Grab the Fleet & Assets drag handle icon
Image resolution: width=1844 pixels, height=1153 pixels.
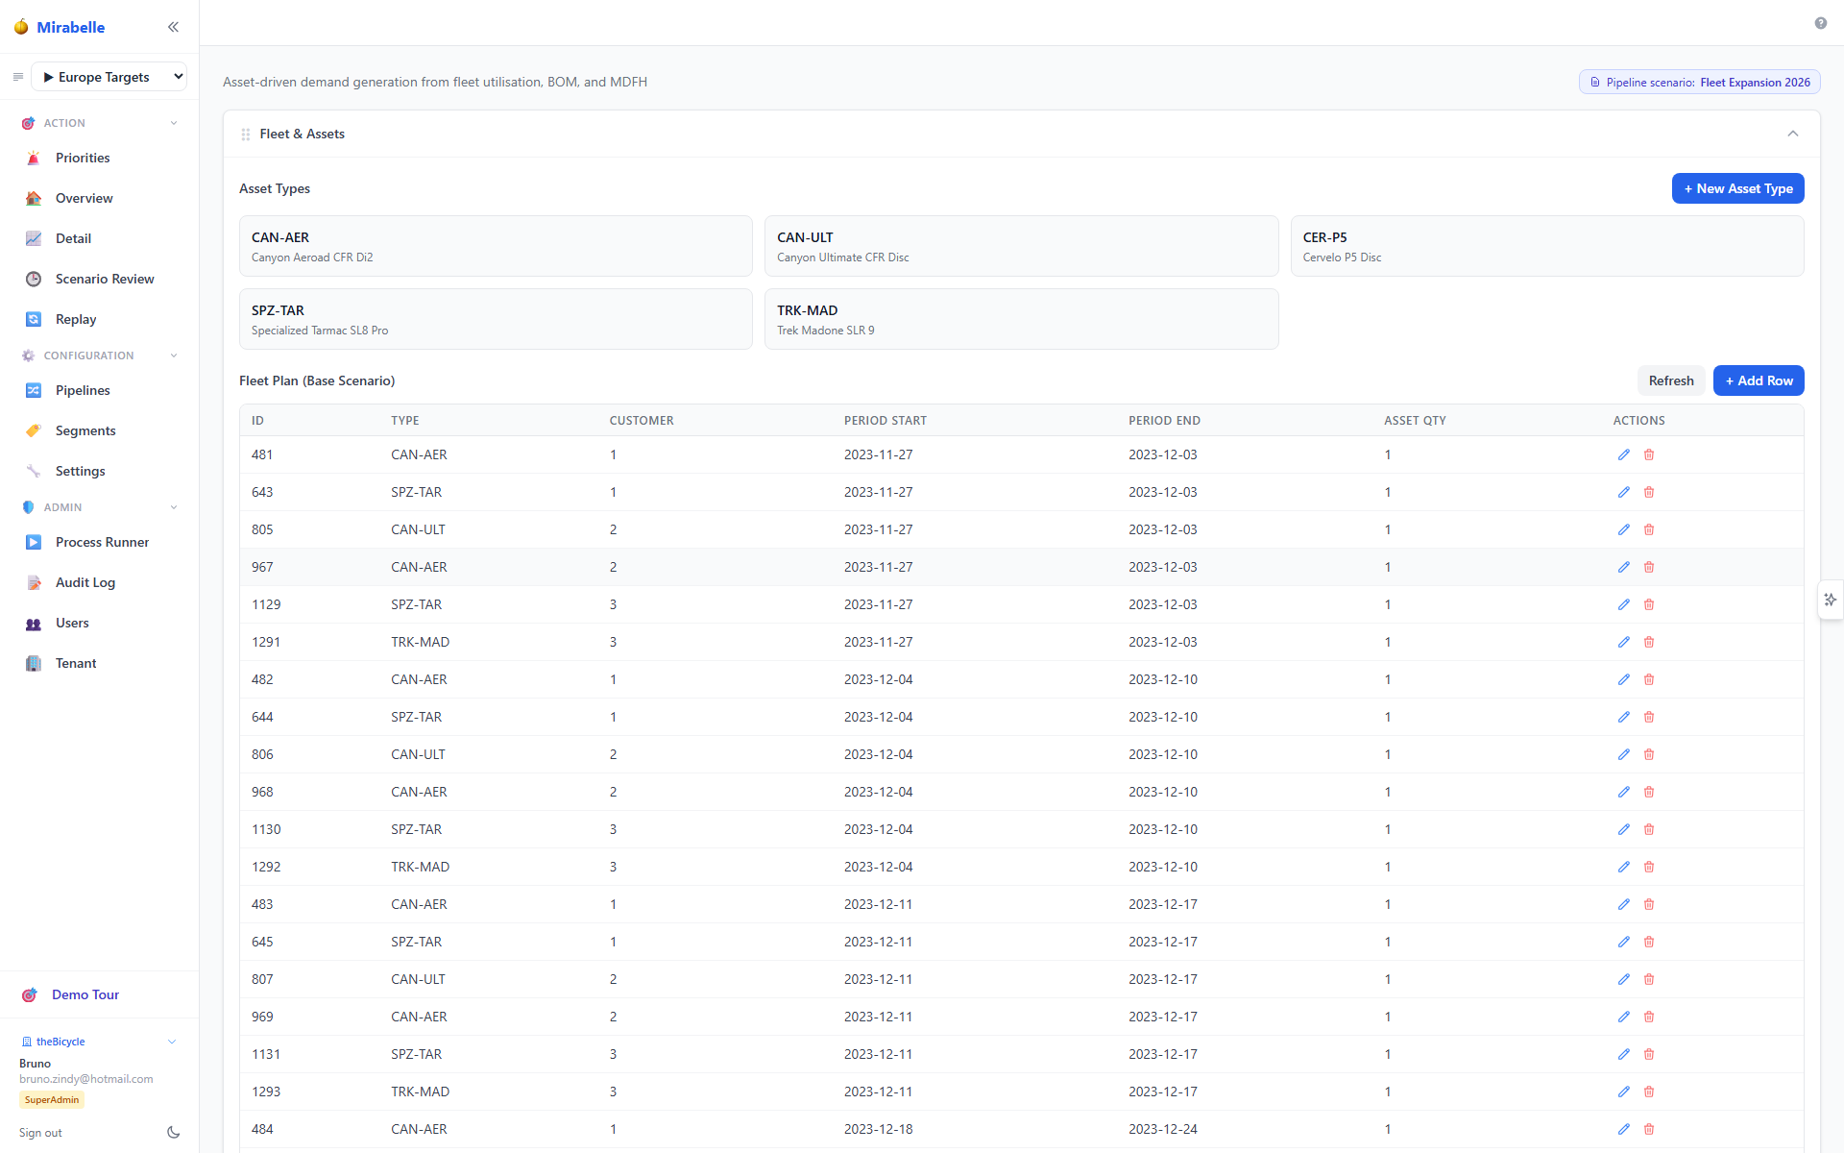tap(246, 135)
